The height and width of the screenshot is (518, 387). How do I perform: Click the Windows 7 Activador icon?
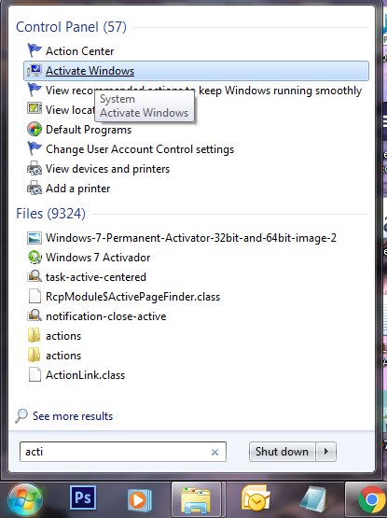click(34, 258)
